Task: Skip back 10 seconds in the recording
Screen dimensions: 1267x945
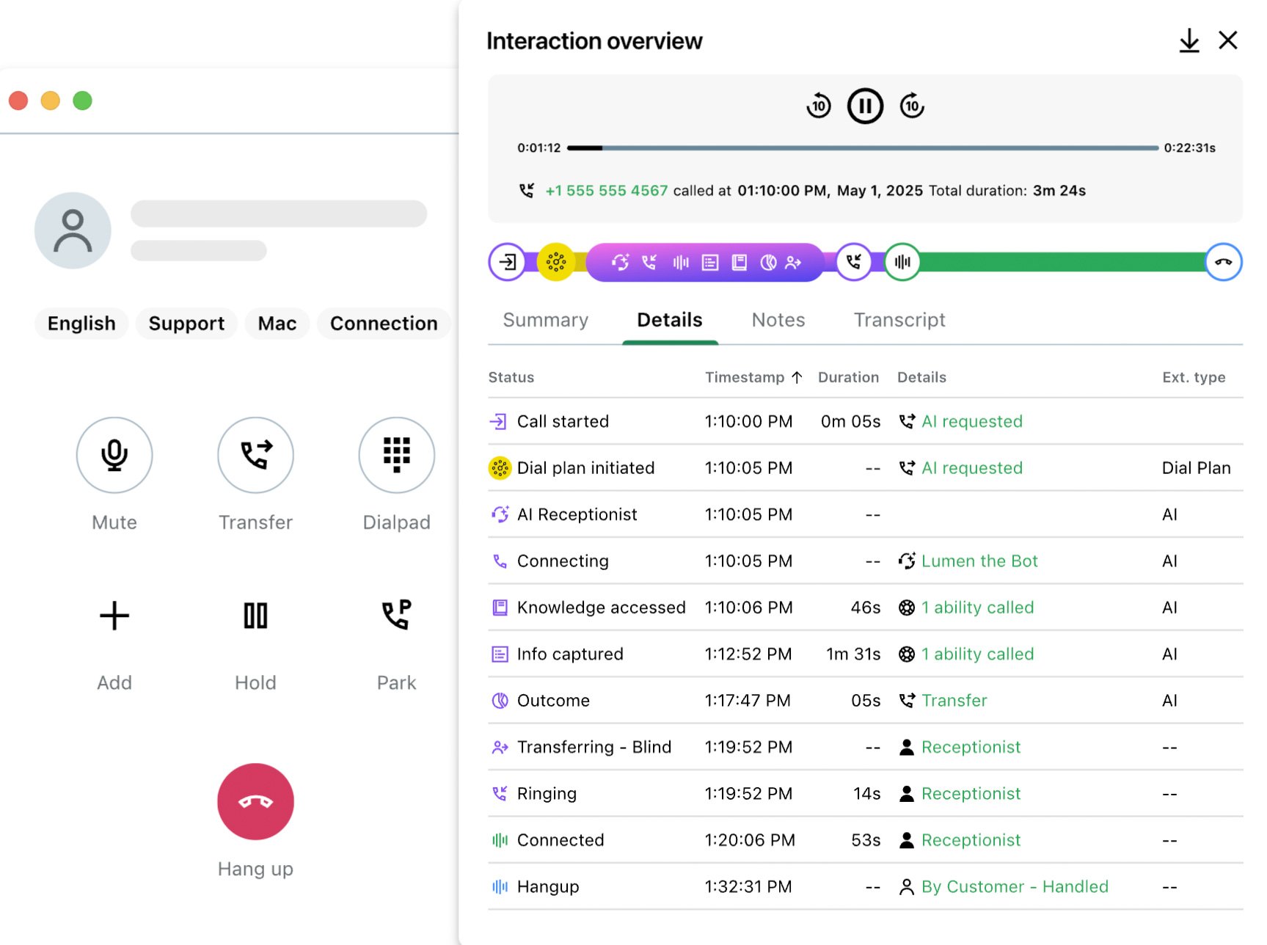Action: click(817, 105)
